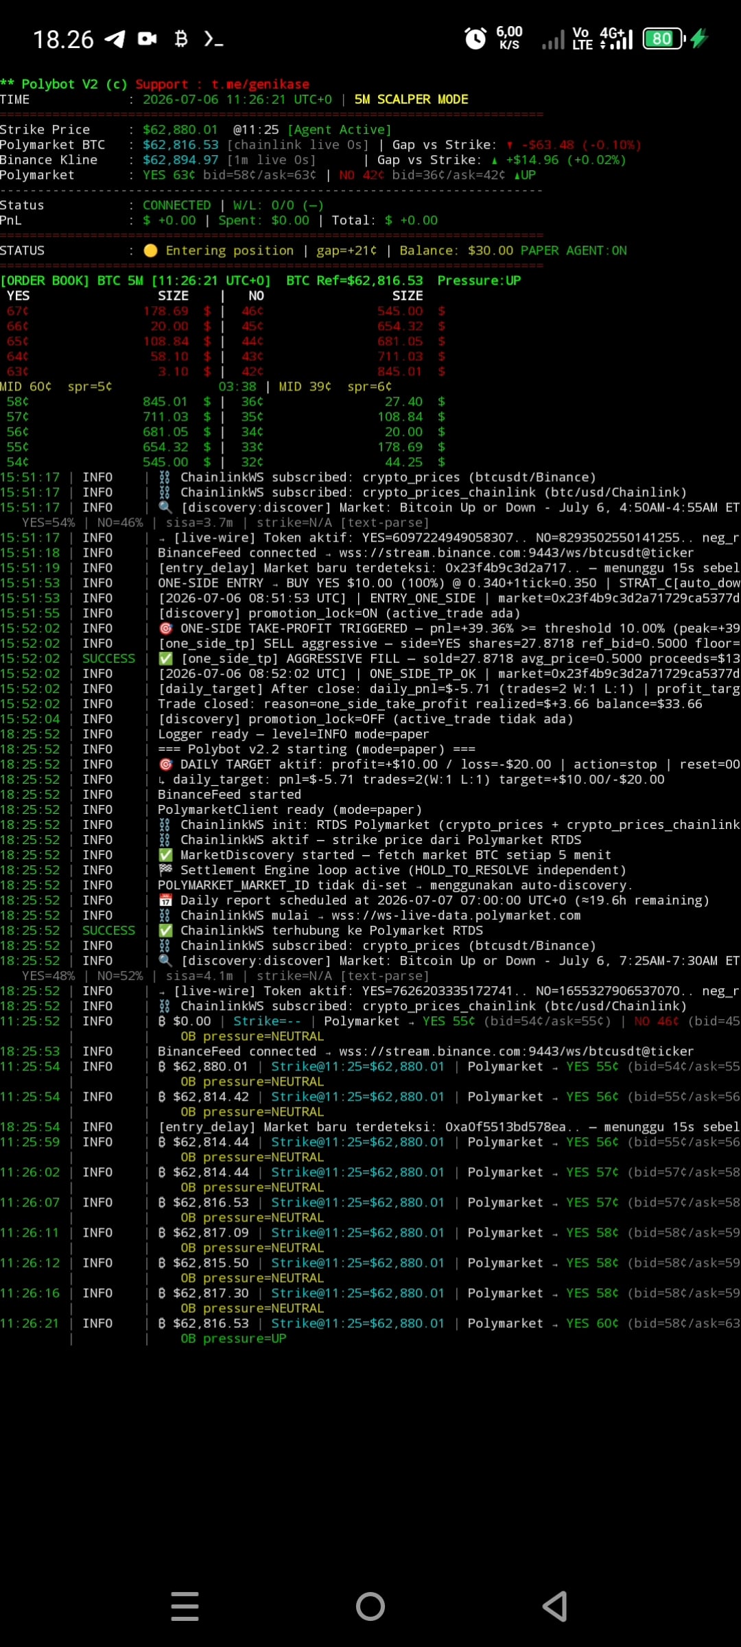Click the final "OB pressure=UP" log line

233,1338
